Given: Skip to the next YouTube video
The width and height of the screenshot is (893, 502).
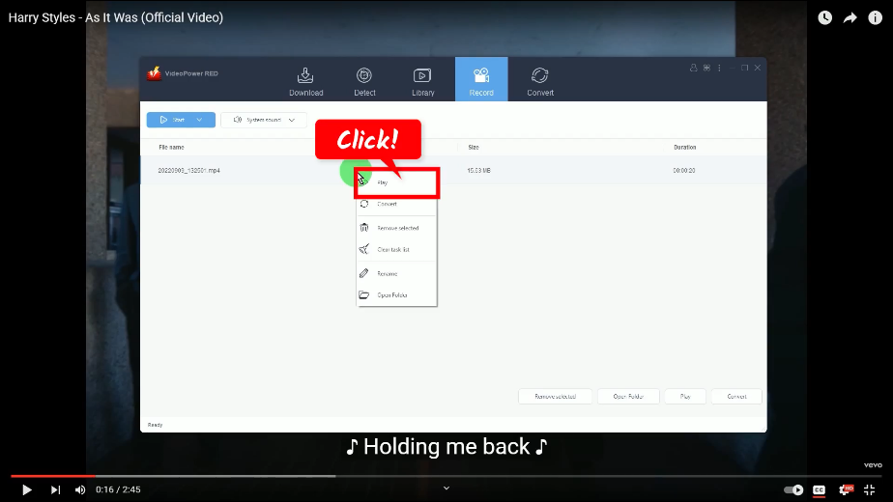Looking at the screenshot, I should click(x=55, y=489).
